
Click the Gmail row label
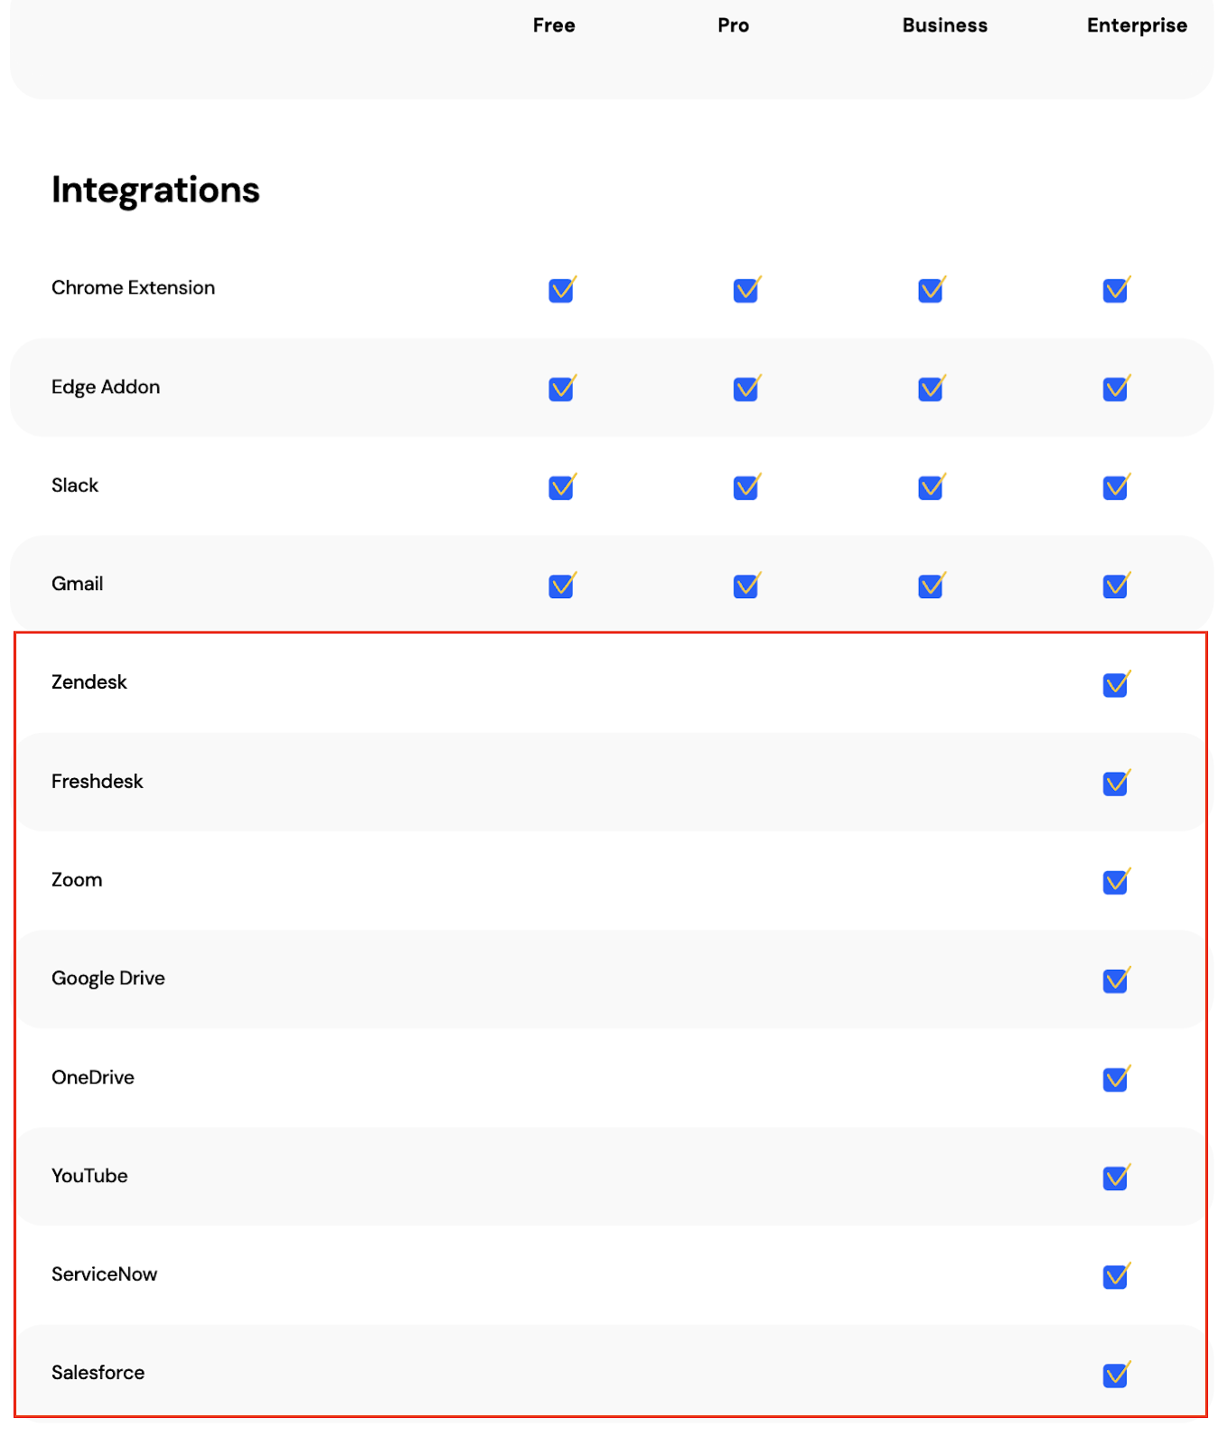[77, 584]
